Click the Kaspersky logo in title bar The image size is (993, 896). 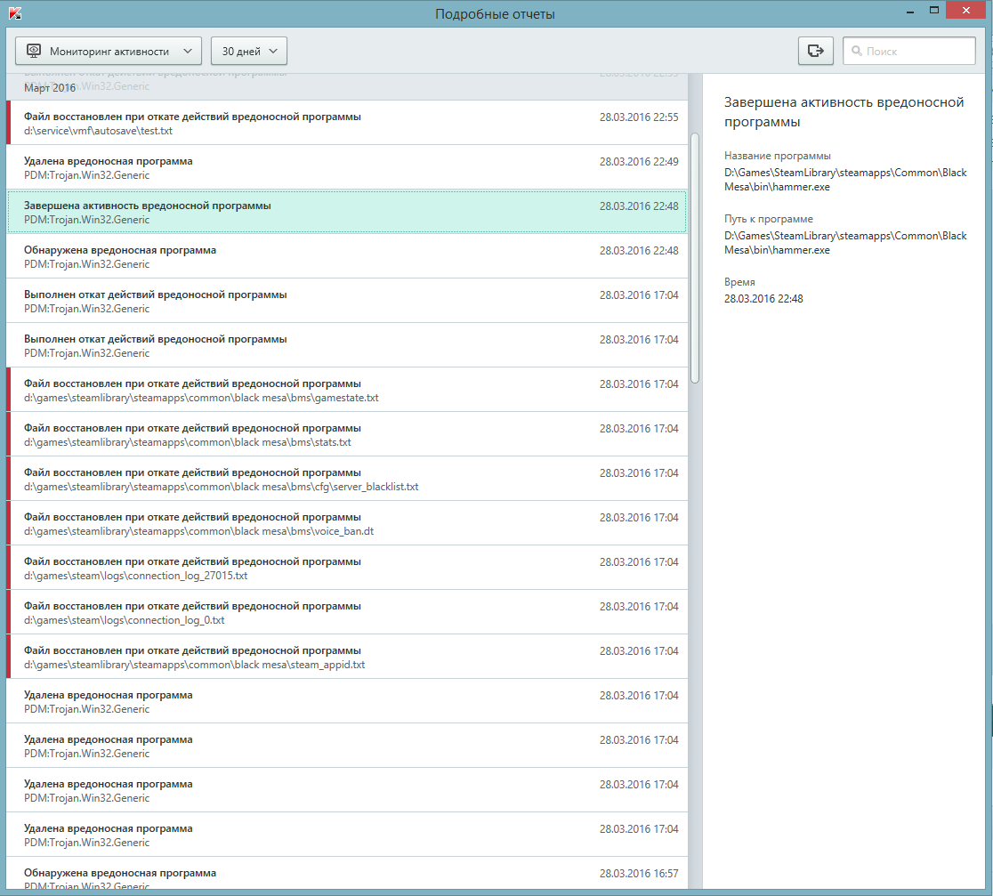coord(15,13)
